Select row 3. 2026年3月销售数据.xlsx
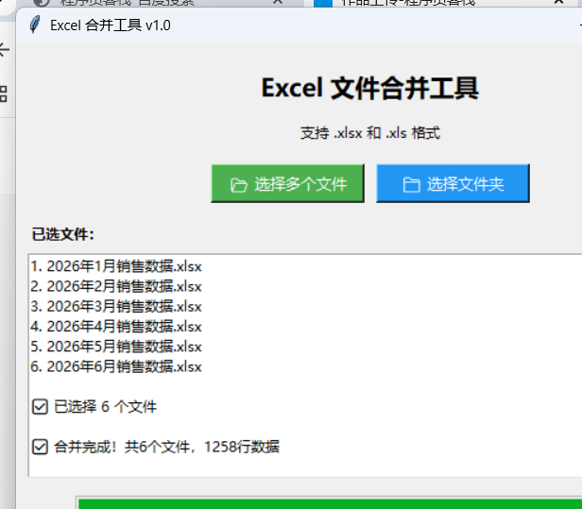The width and height of the screenshot is (582, 509). pos(116,306)
